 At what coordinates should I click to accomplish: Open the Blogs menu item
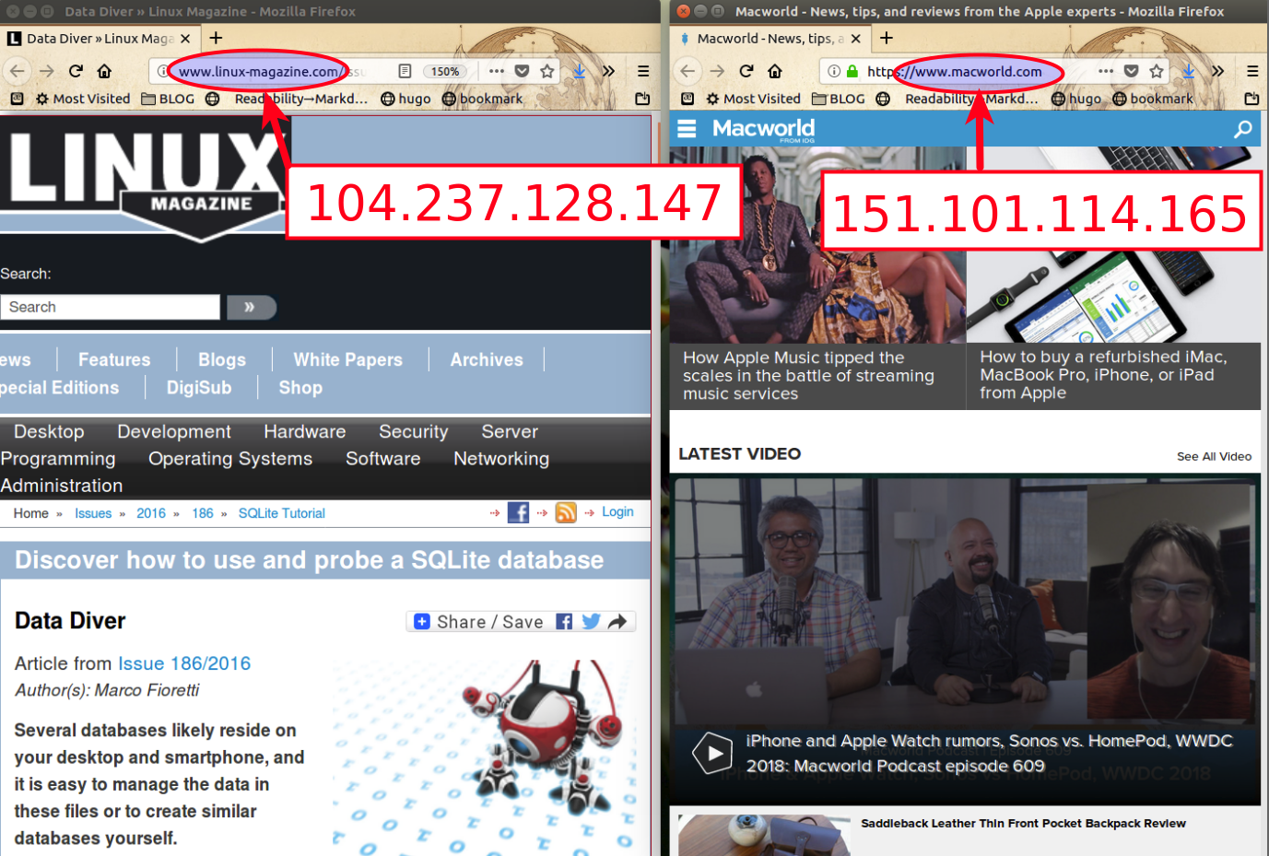pyautogui.click(x=222, y=359)
